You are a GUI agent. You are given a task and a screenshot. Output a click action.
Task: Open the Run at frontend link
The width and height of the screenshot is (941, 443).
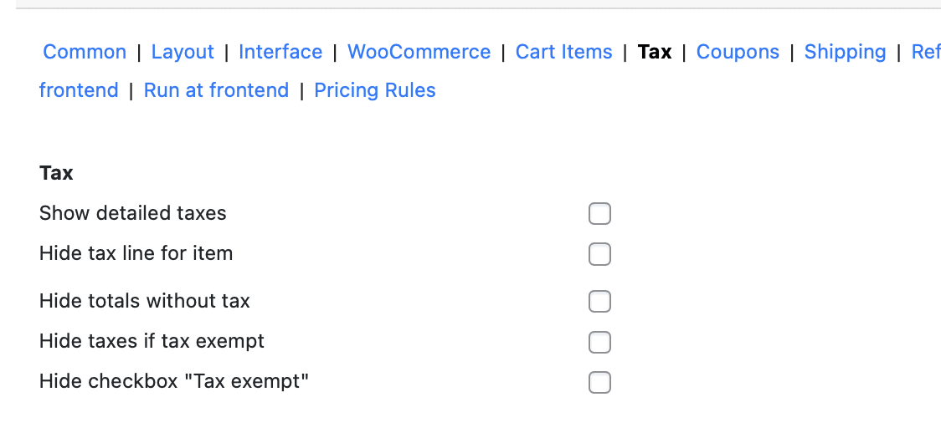coord(216,90)
